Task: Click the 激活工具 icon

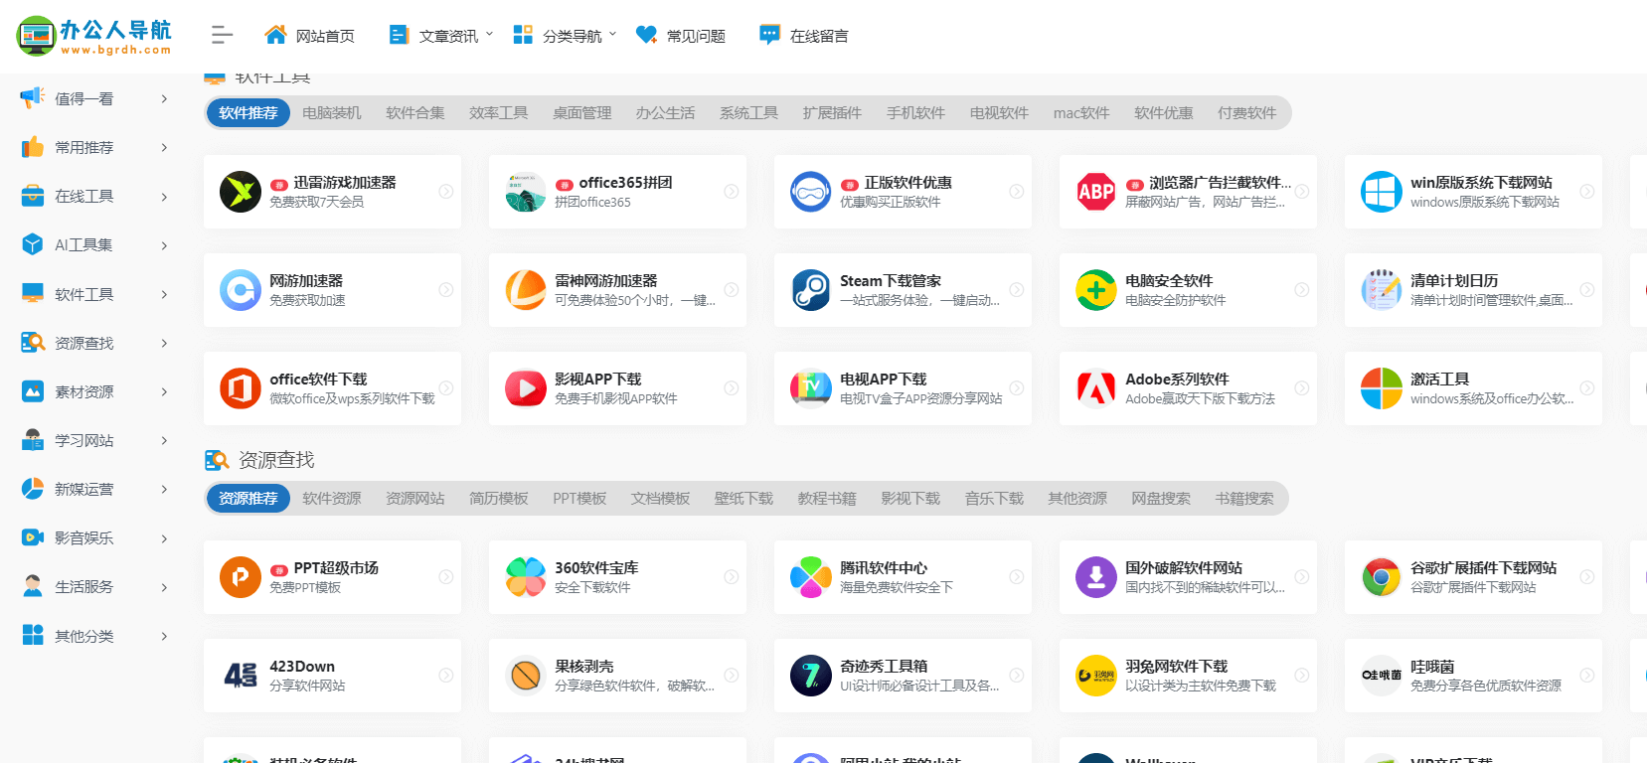Action: (x=1382, y=388)
